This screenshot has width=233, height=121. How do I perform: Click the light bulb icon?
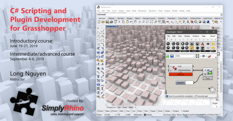184,22
